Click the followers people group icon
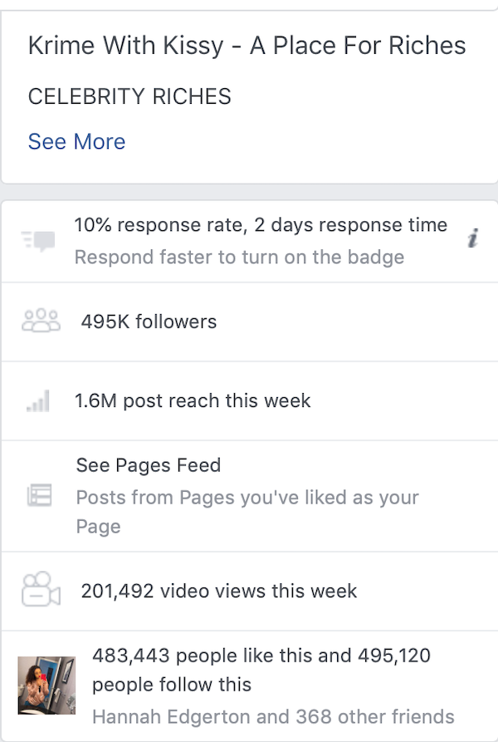Image resolution: width=498 pixels, height=742 pixels. pos(41,322)
